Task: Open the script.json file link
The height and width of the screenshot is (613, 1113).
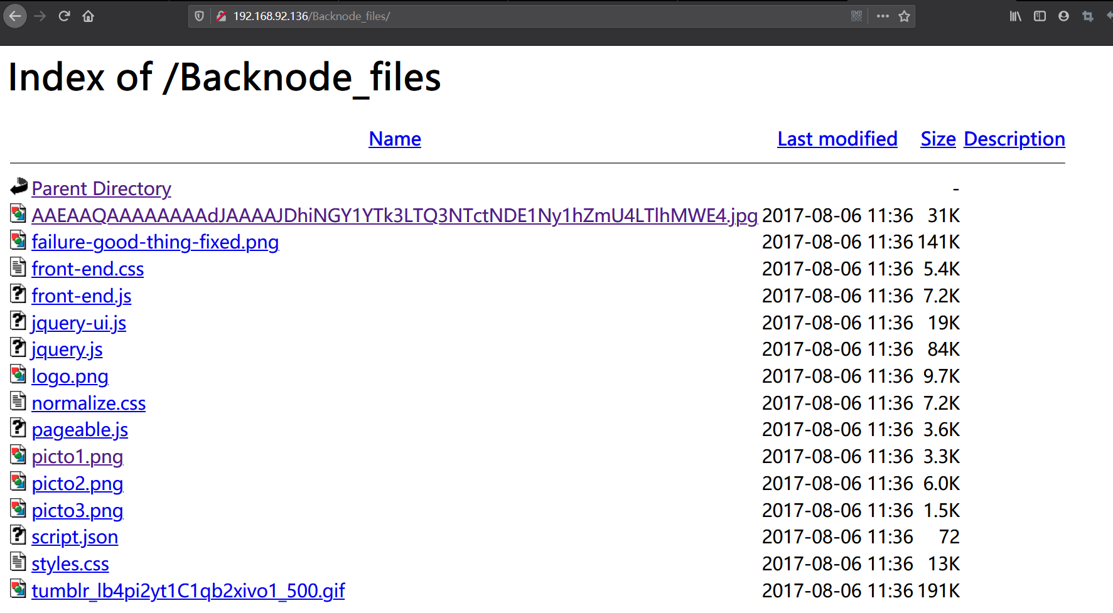Action: point(75,537)
